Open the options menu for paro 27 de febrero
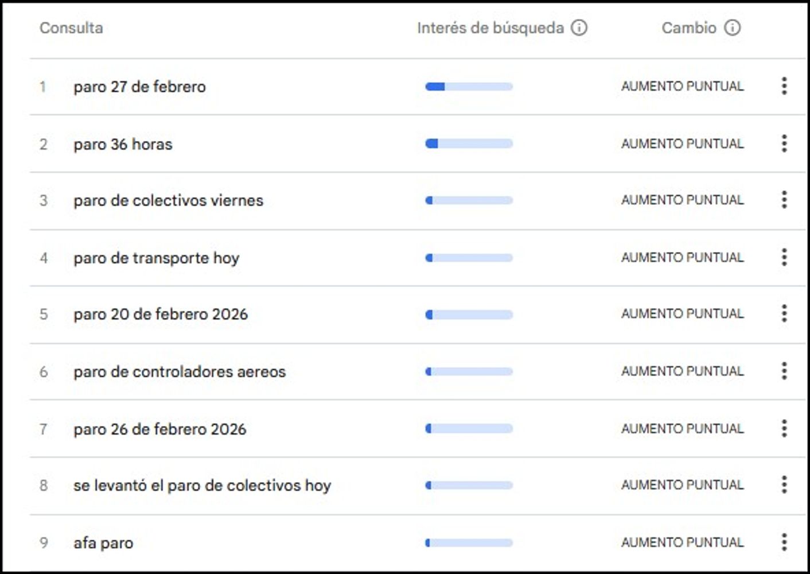The image size is (810, 574). (784, 86)
